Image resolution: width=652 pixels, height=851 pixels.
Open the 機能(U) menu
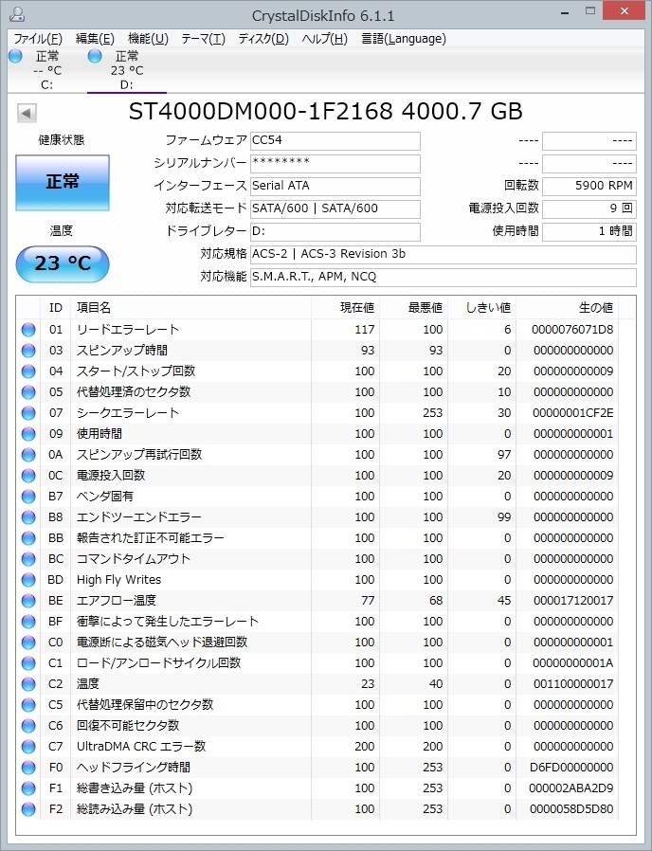[148, 39]
